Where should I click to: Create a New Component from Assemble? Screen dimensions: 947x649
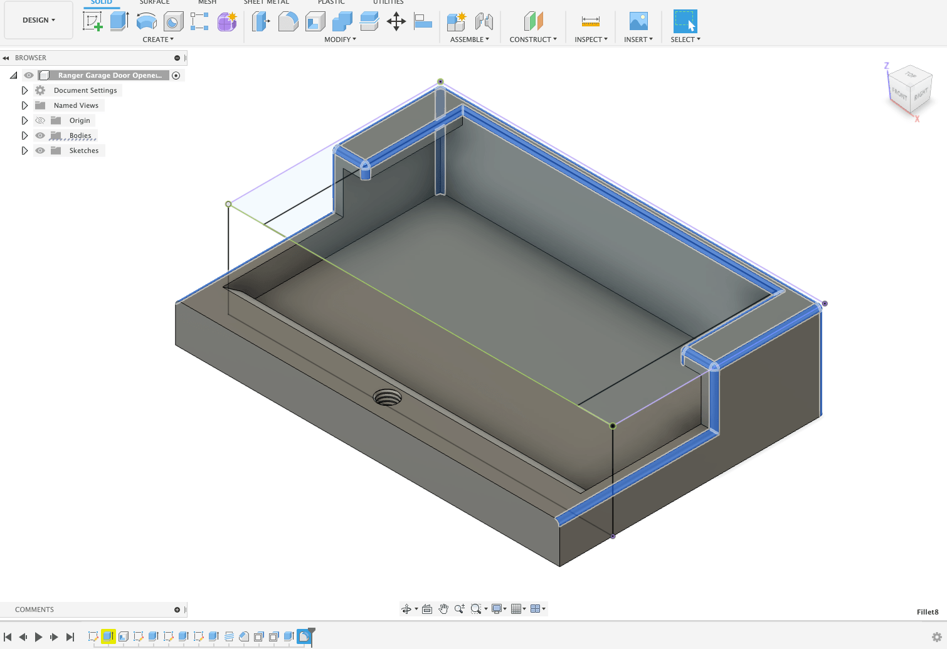457,21
